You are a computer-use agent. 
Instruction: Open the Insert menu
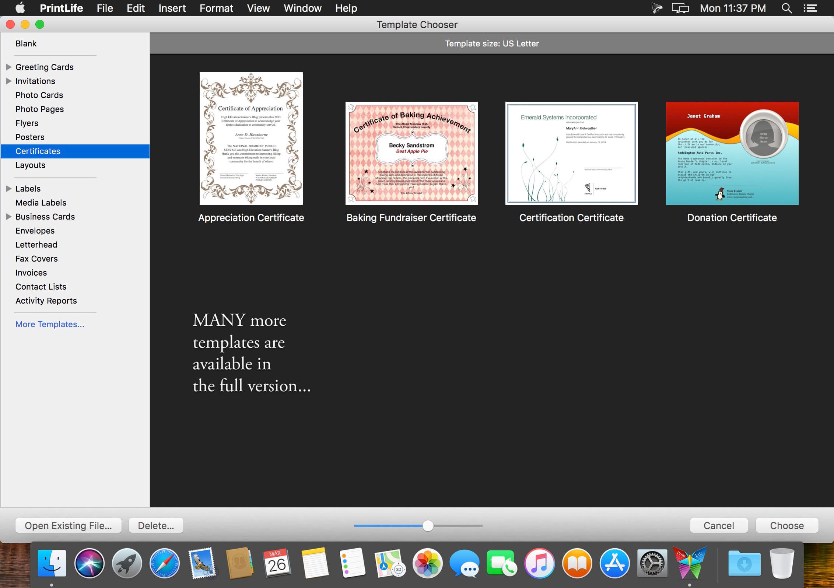172,8
